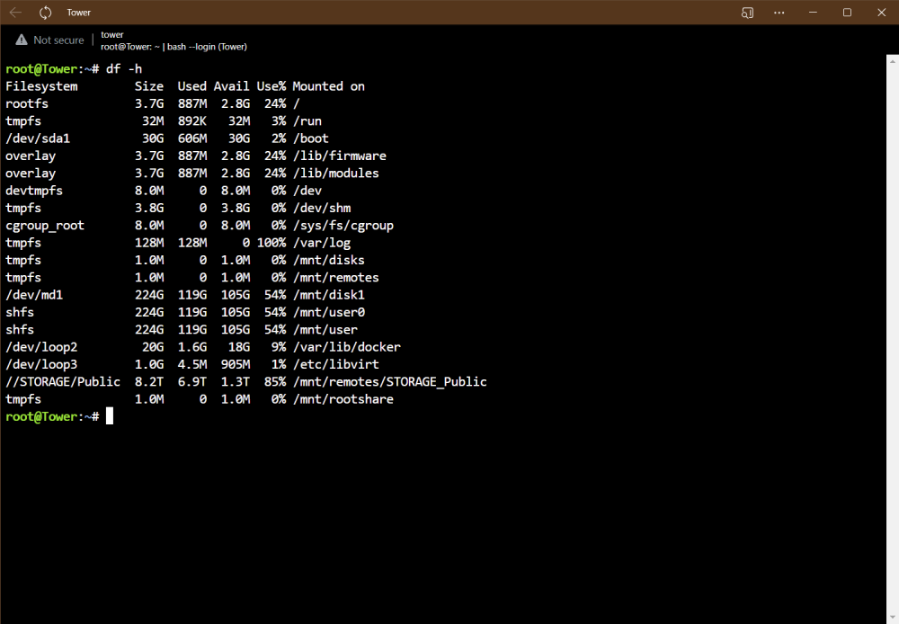The image size is (899, 624).
Task: Click the '/etc/libvirt' mount point
Action: [336, 364]
